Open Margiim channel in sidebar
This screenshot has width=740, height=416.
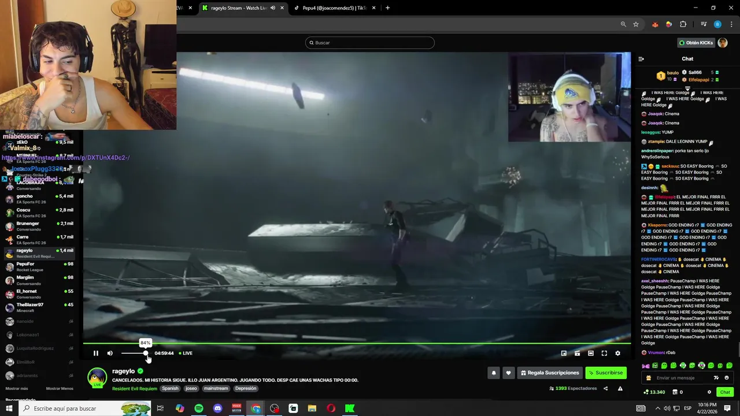(x=39, y=280)
